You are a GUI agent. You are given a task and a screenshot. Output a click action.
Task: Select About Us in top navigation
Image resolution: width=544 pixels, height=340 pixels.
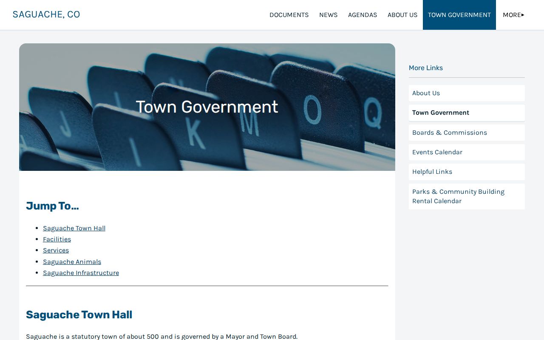click(402, 15)
